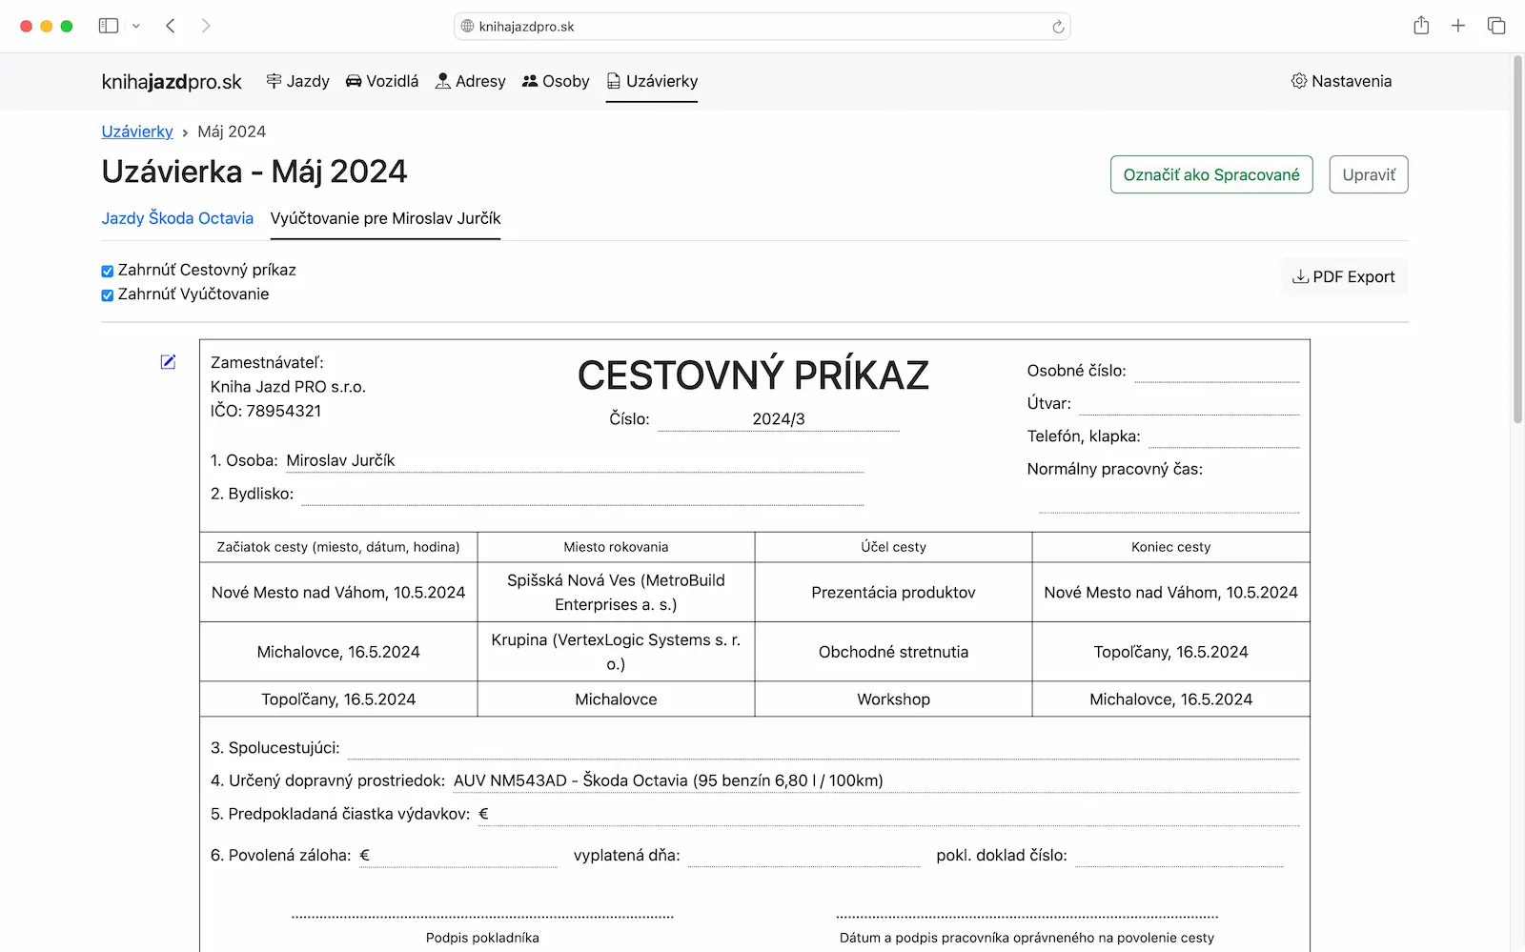Click the vehicle text AUV NM543AD Škoda Octavia
This screenshot has width=1525, height=952.
[x=668, y=780]
